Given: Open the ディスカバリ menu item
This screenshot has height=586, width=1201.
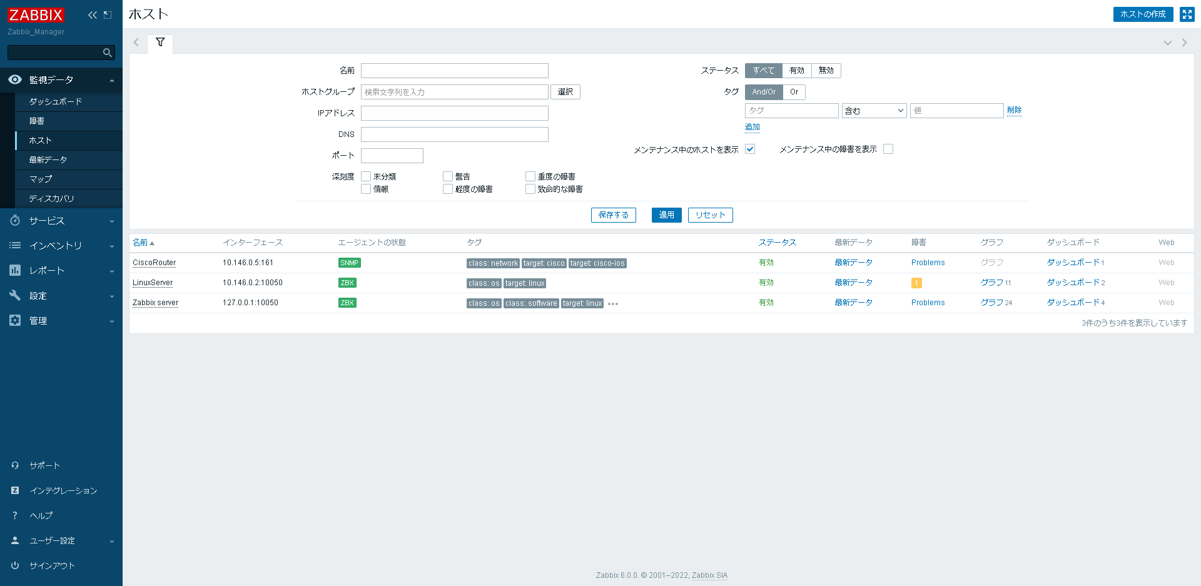Looking at the screenshot, I should [x=69, y=199].
